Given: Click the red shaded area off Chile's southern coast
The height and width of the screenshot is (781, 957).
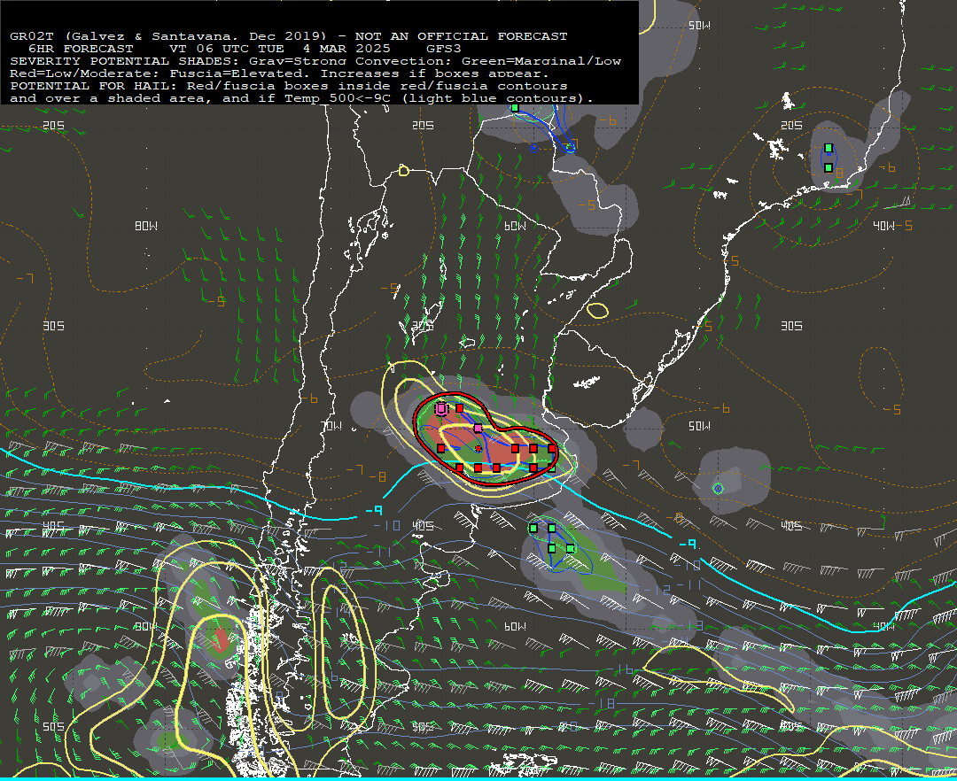Looking at the screenshot, I should [x=221, y=639].
